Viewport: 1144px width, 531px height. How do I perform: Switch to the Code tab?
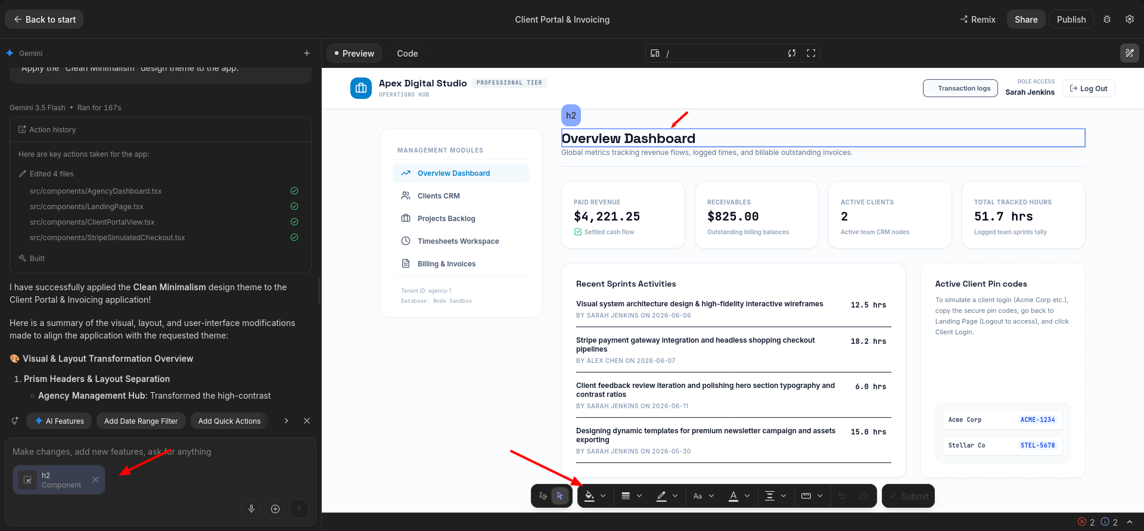[408, 53]
